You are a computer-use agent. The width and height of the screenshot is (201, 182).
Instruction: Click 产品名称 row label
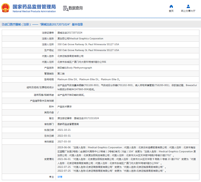pyautogui.click(x=49, y=68)
